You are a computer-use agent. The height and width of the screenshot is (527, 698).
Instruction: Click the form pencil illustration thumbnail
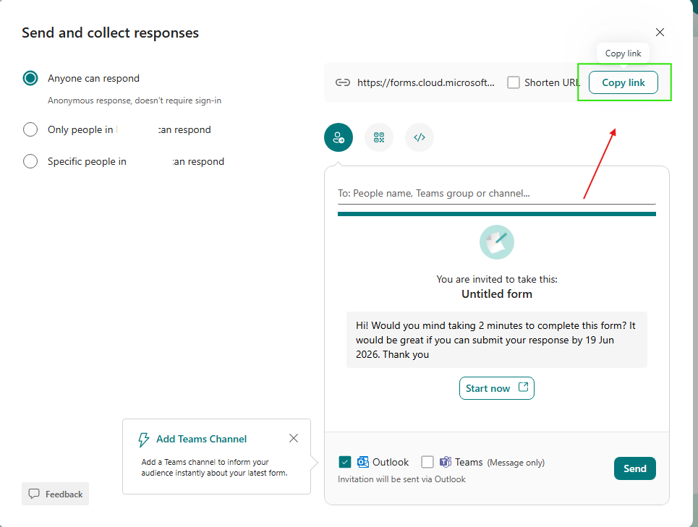497,242
